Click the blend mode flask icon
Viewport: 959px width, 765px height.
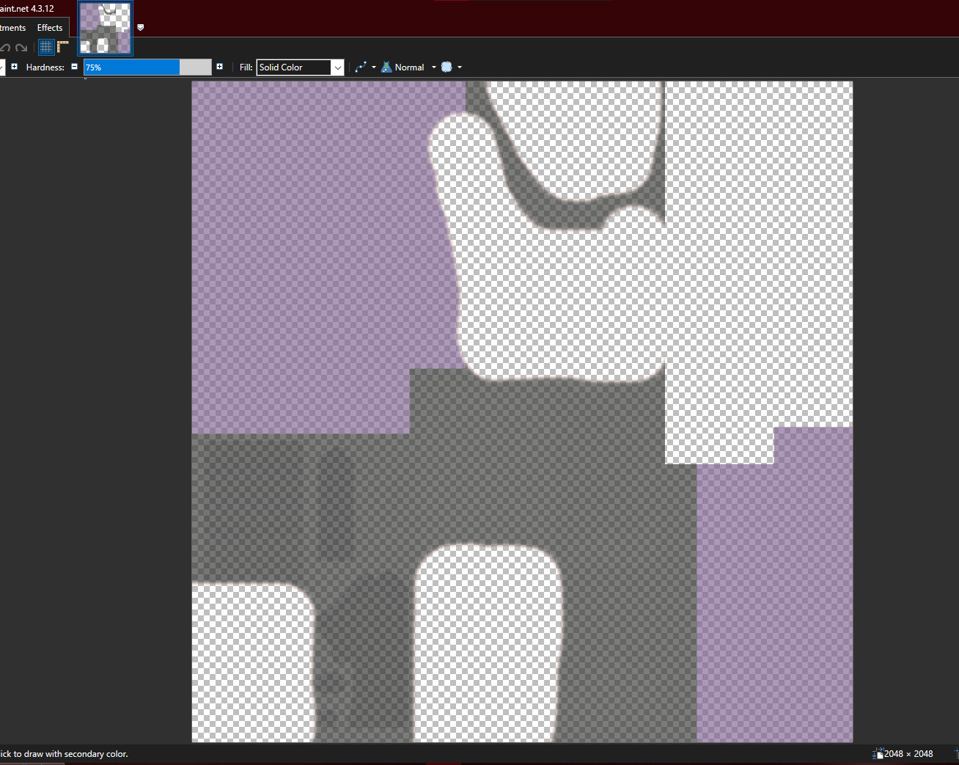pos(386,67)
